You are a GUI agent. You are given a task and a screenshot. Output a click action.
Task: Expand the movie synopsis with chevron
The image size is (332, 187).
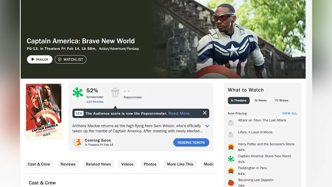coord(207,126)
